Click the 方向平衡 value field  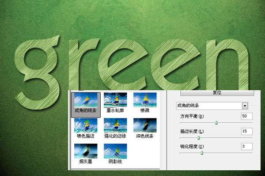tap(247, 116)
